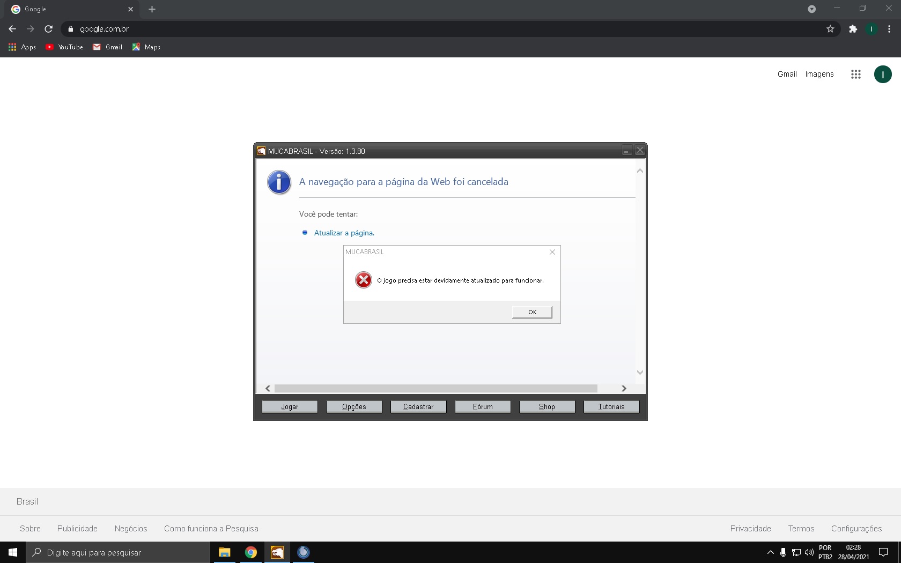Open the YouTube bookmark
Viewport: 901px width, 563px height.
(x=64, y=47)
